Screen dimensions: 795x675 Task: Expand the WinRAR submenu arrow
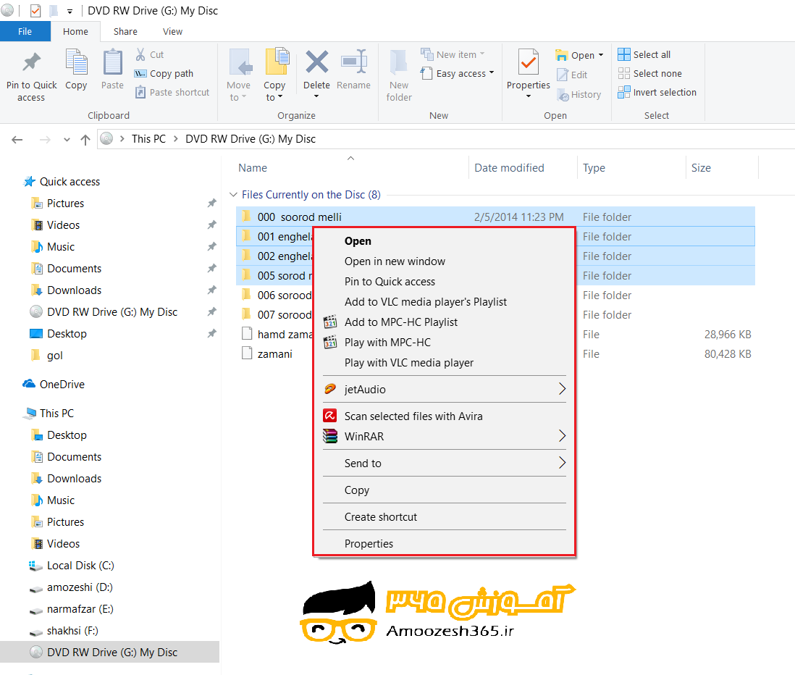562,436
